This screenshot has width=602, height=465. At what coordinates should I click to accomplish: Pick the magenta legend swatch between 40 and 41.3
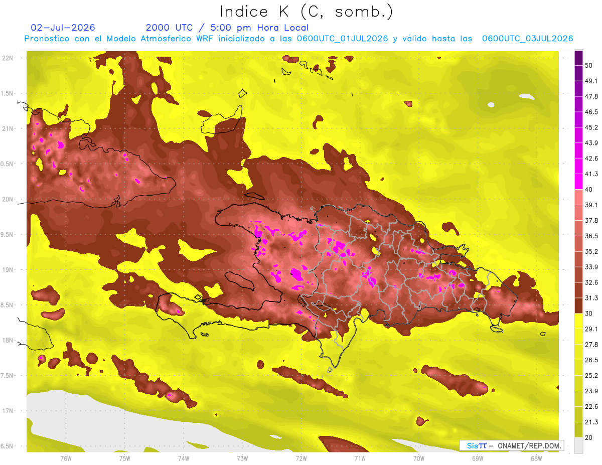[x=578, y=182]
